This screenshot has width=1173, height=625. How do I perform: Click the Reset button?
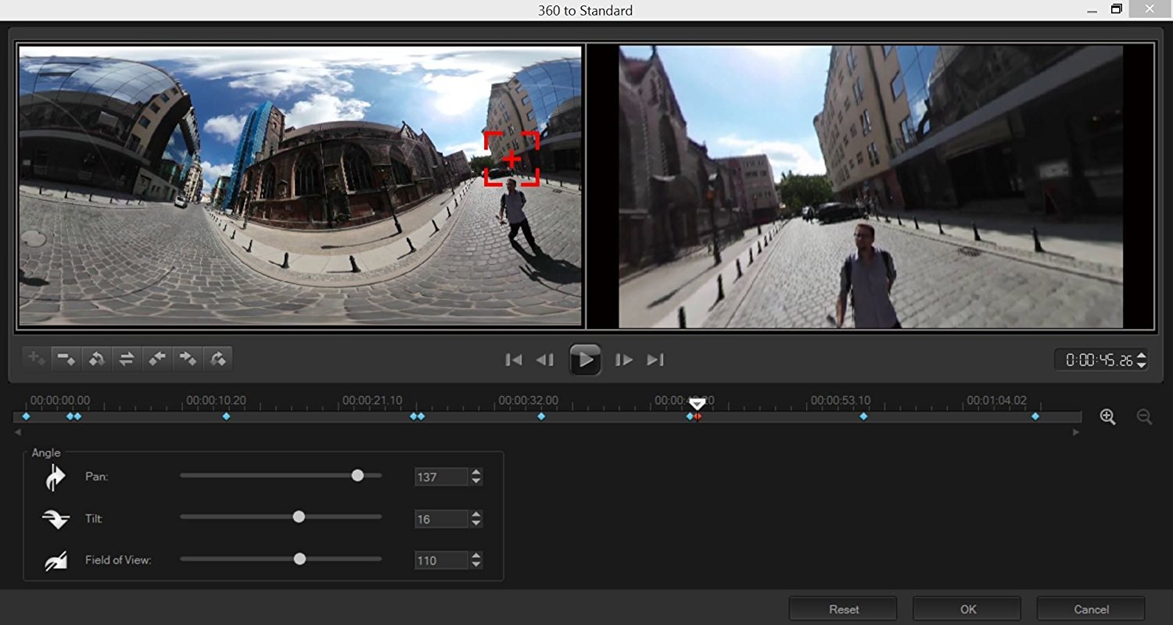pyautogui.click(x=843, y=609)
